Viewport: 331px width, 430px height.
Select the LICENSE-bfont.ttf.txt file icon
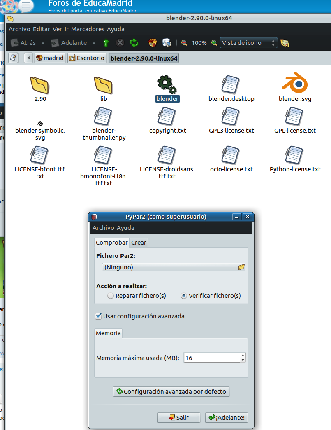[x=39, y=155]
